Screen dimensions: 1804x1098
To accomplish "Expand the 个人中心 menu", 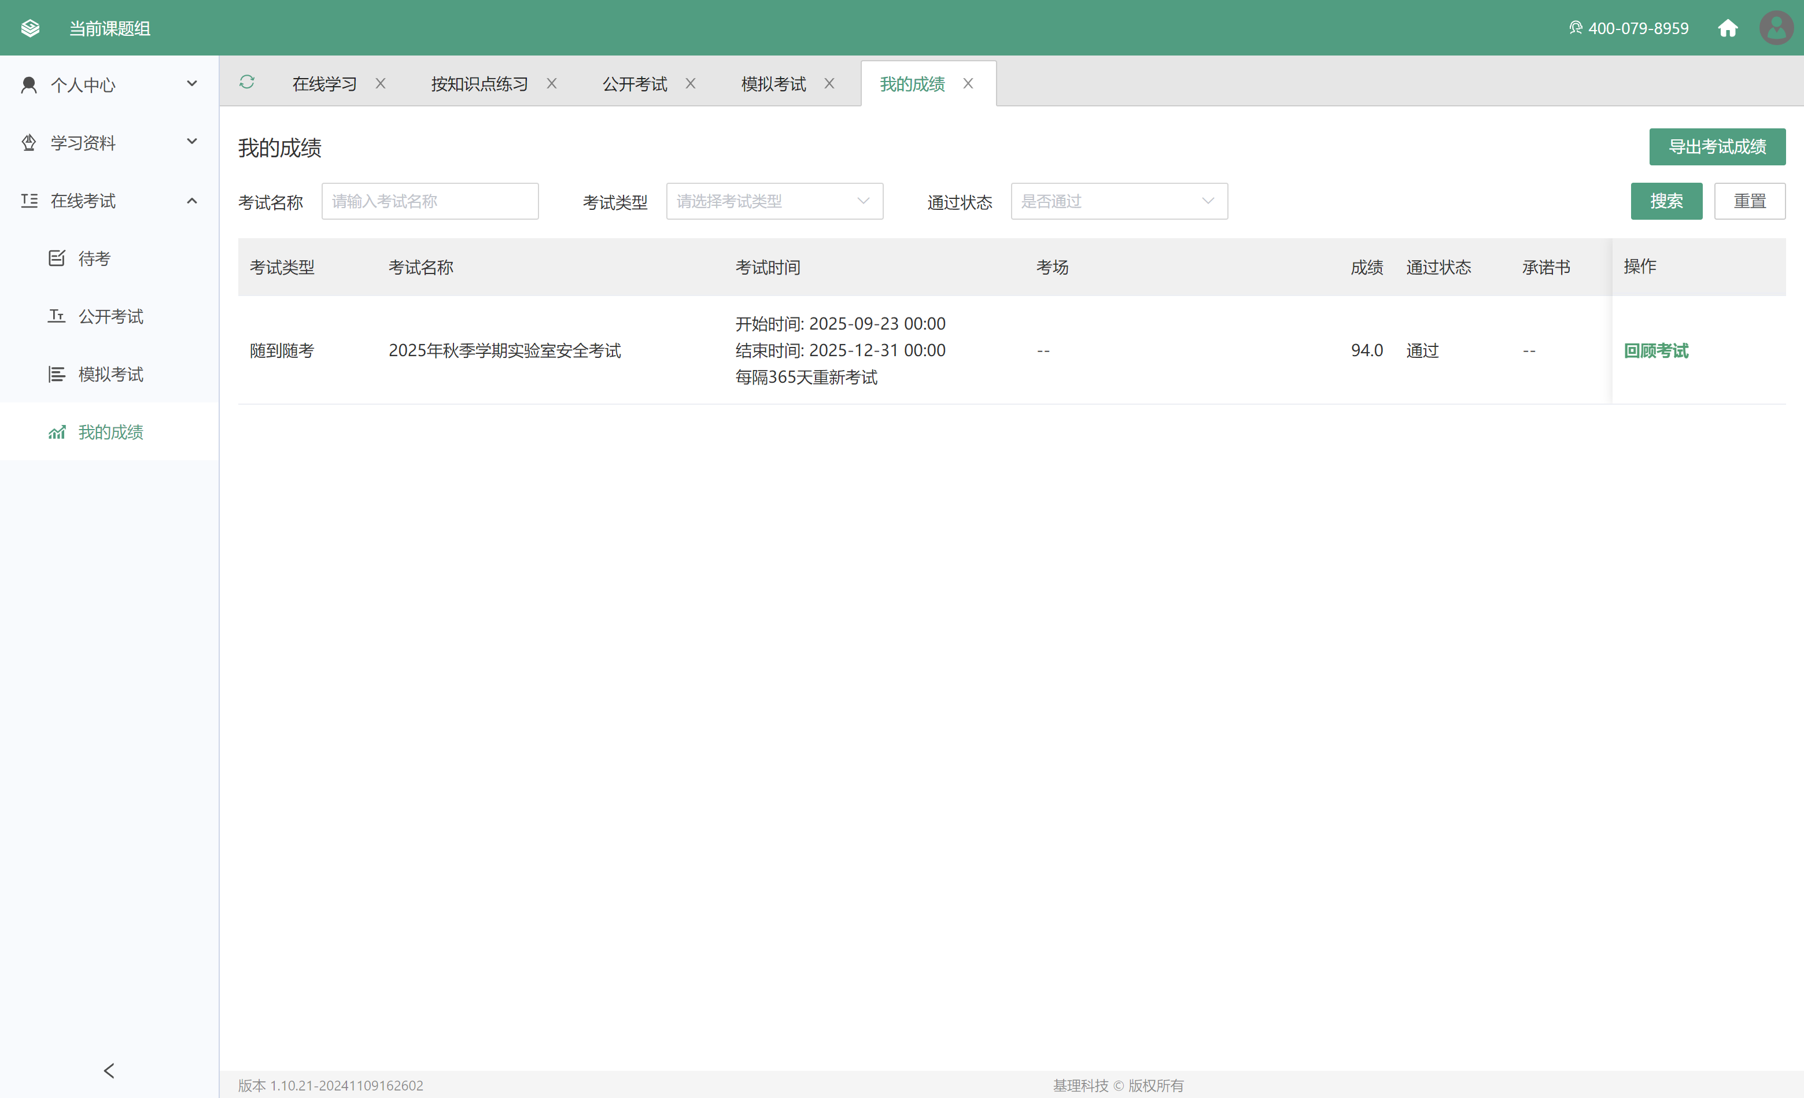I will [109, 85].
